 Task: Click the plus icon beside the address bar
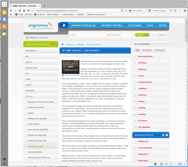[x=33, y=11]
